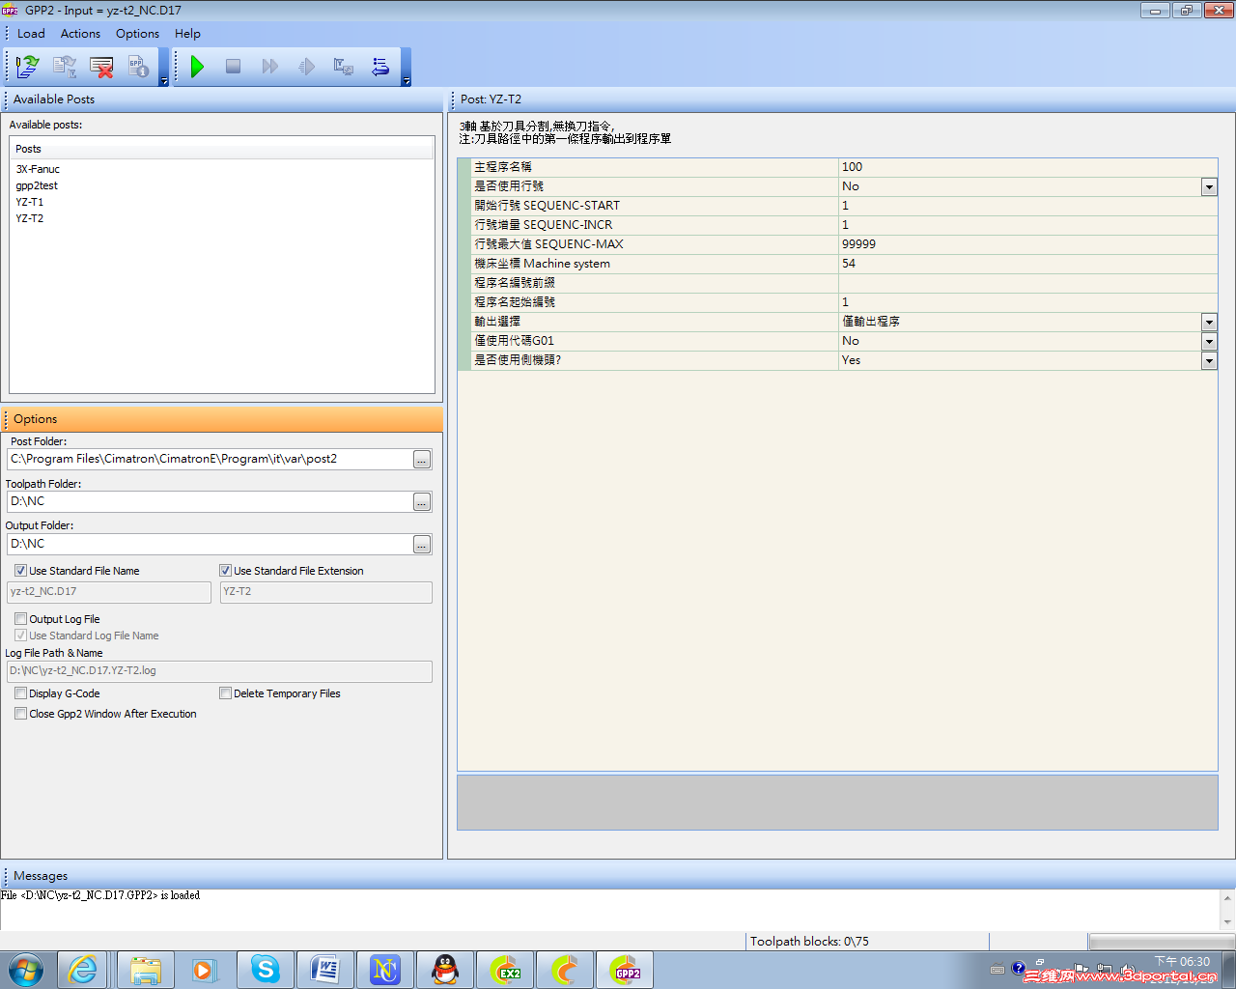Toggle Use Standard Log File Name checkbox
Image resolution: width=1236 pixels, height=989 pixels.
[x=20, y=636]
